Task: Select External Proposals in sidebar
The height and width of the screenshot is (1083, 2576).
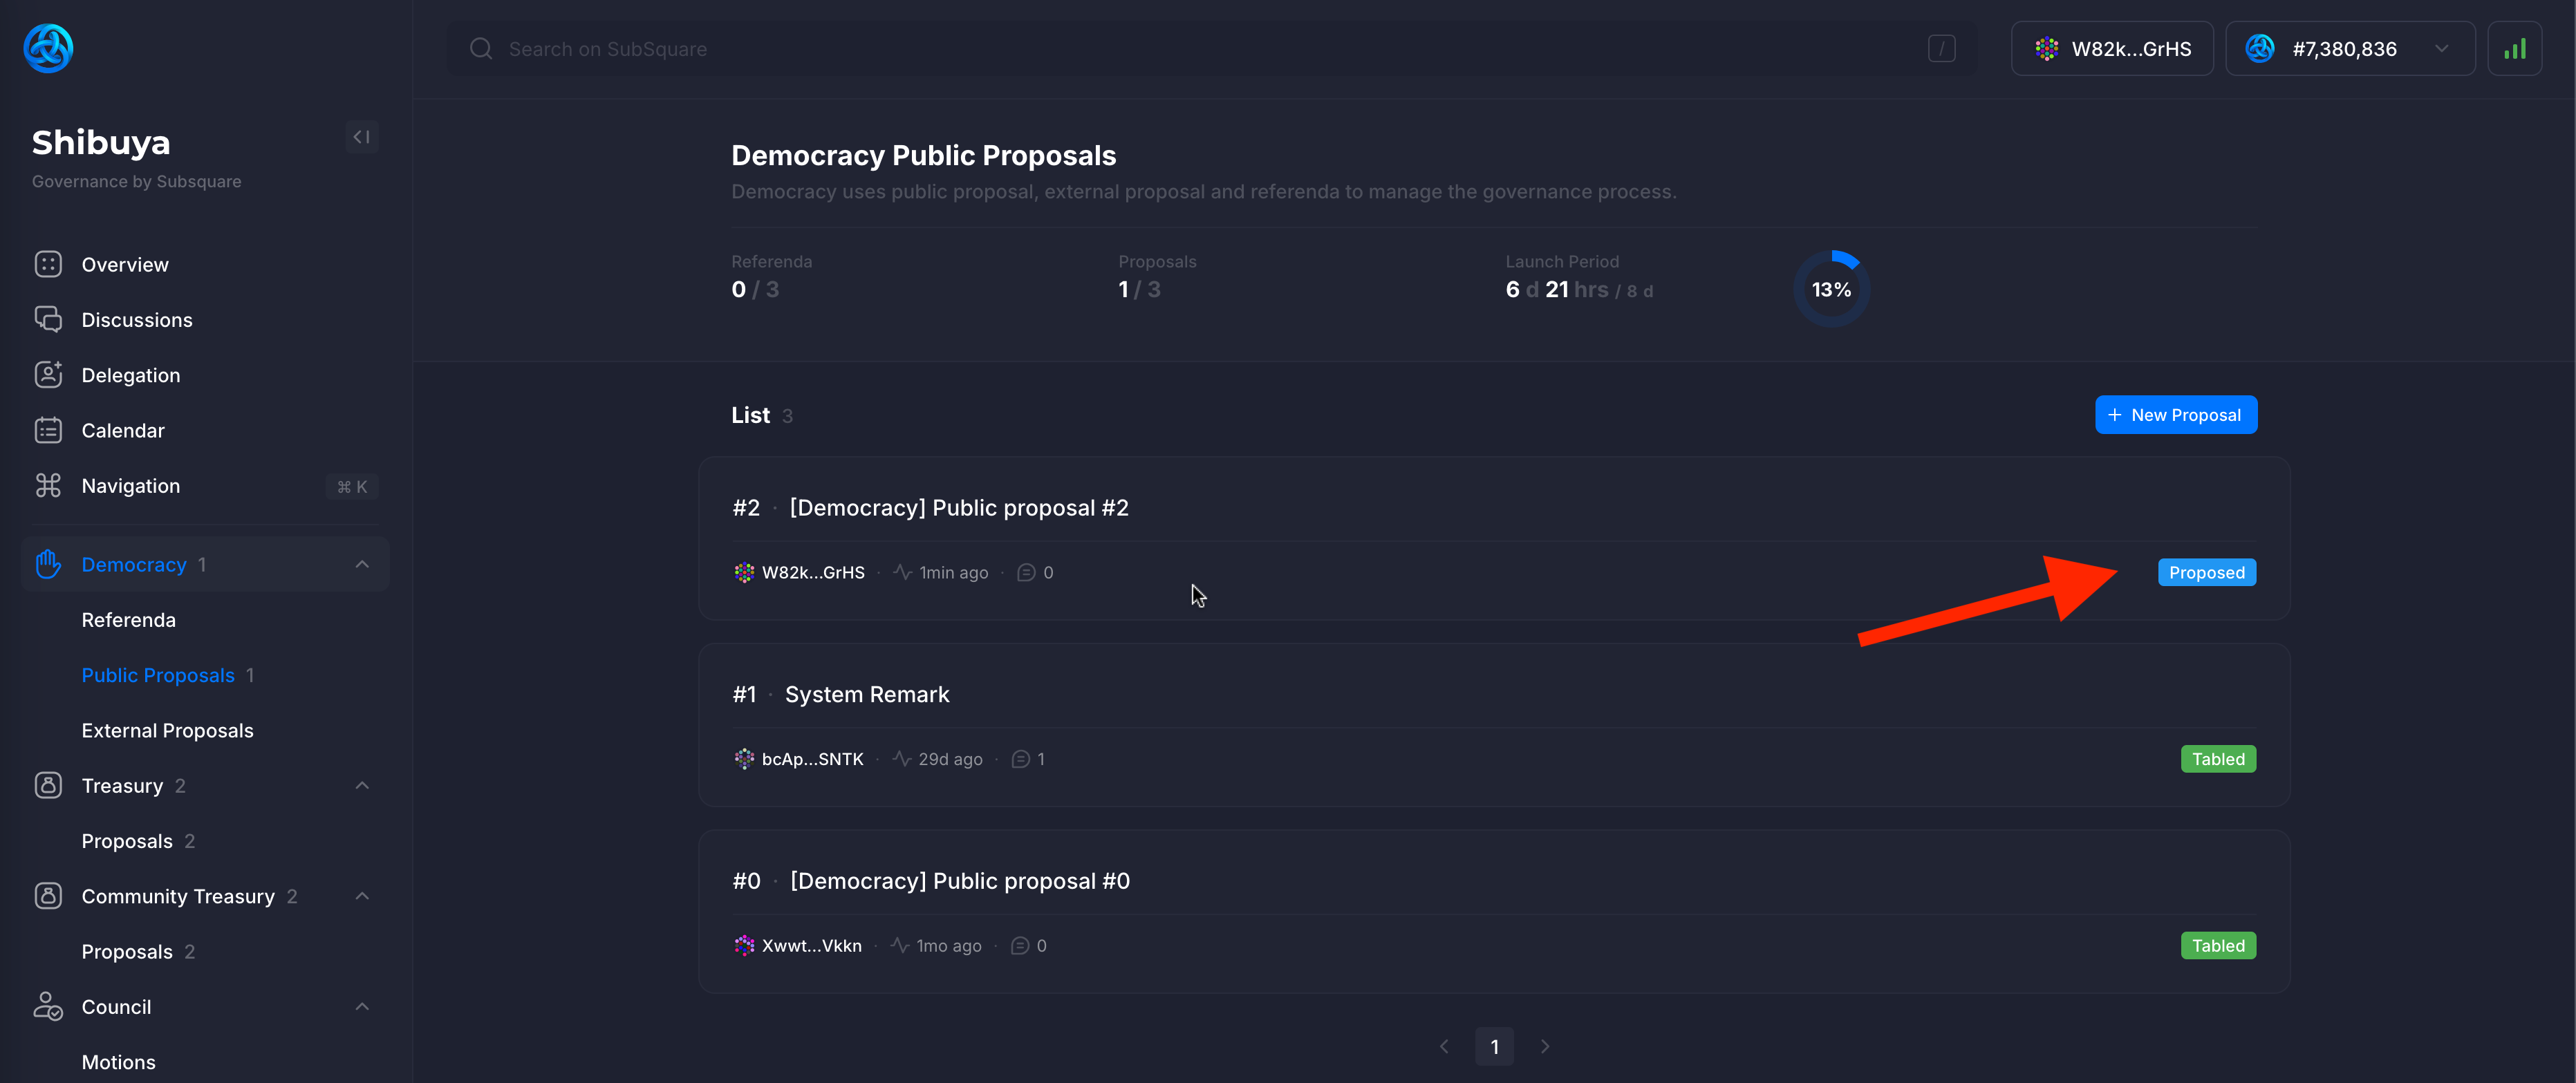Action: click(167, 730)
